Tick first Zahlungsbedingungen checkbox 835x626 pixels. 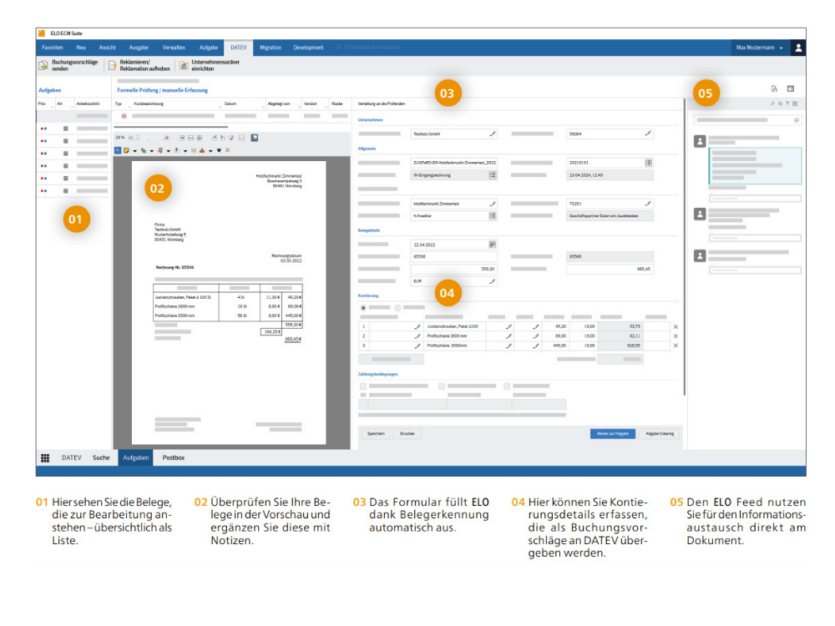point(363,386)
